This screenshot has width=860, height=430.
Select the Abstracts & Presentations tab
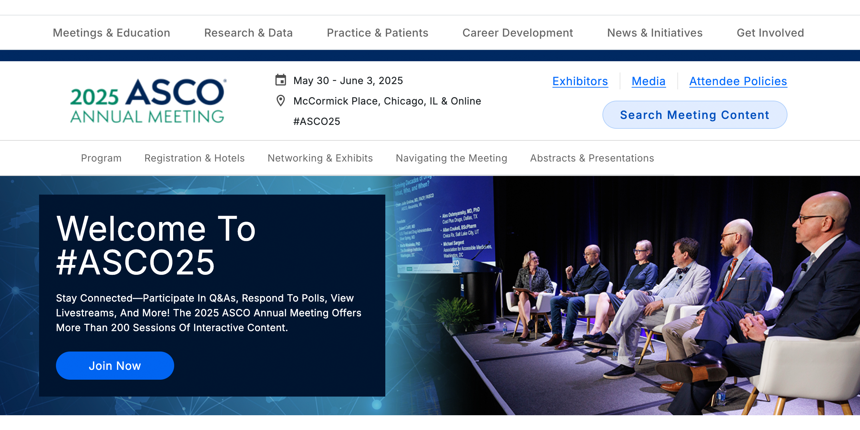[x=592, y=158]
